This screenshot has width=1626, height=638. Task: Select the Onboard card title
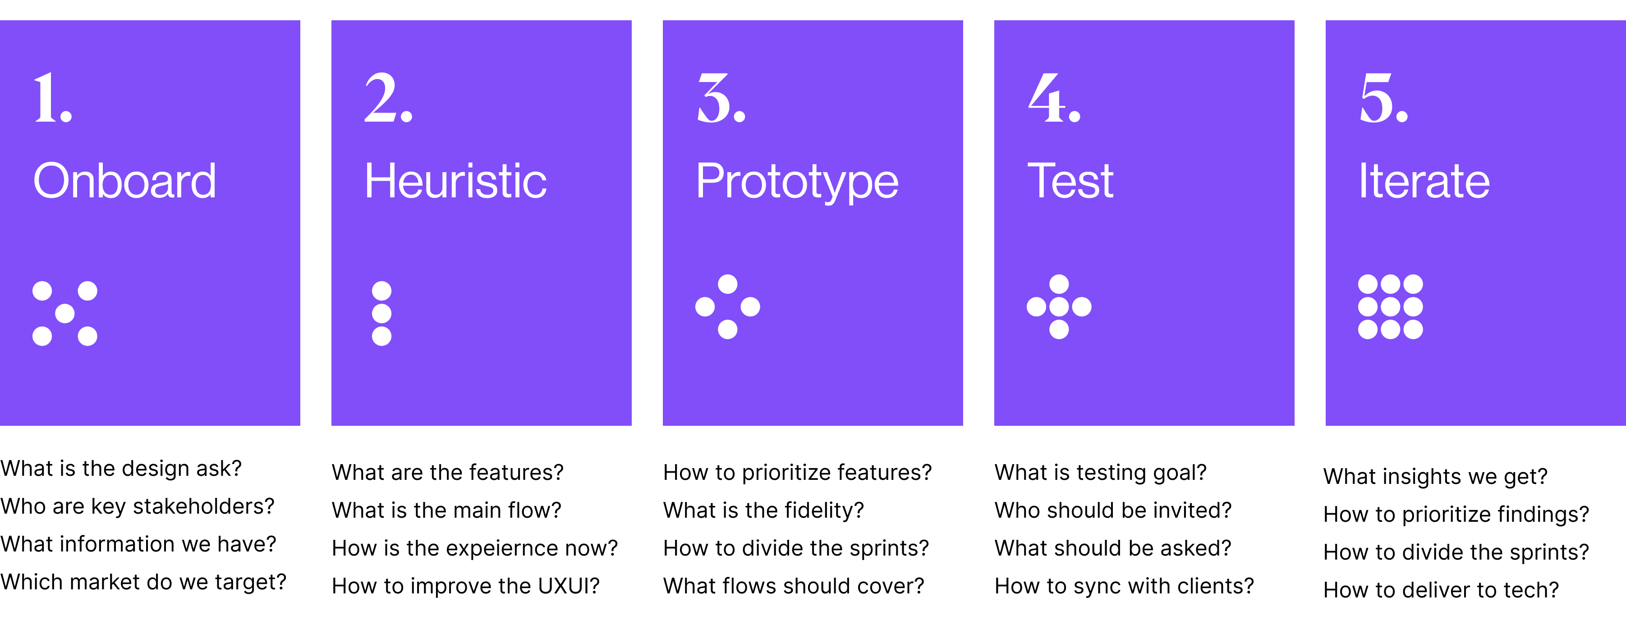tap(124, 181)
